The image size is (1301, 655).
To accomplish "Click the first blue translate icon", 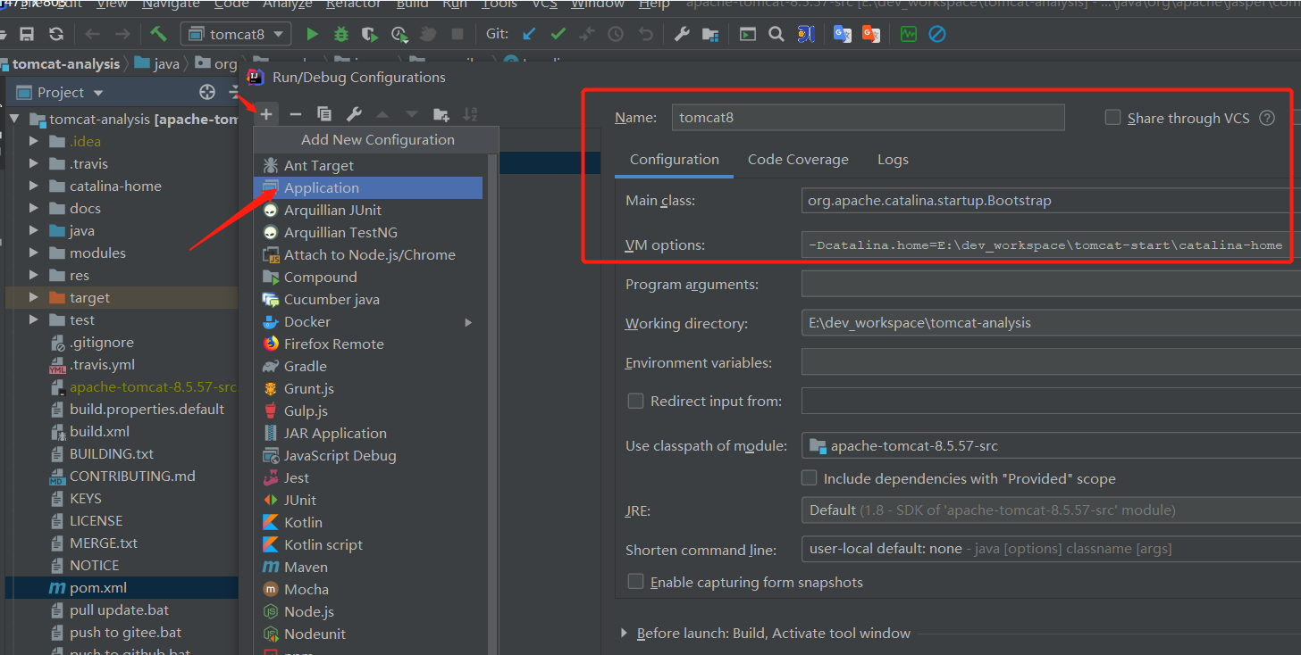I will pos(842,35).
